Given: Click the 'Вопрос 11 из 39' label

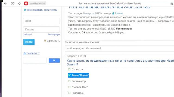Looking at the screenshot, I should (x=76, y=56).
